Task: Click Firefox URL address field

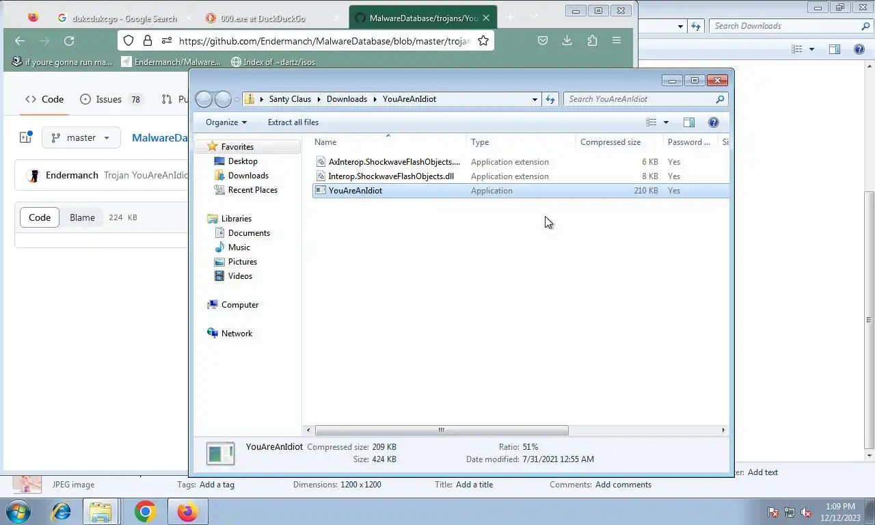Action: (325, 41)
